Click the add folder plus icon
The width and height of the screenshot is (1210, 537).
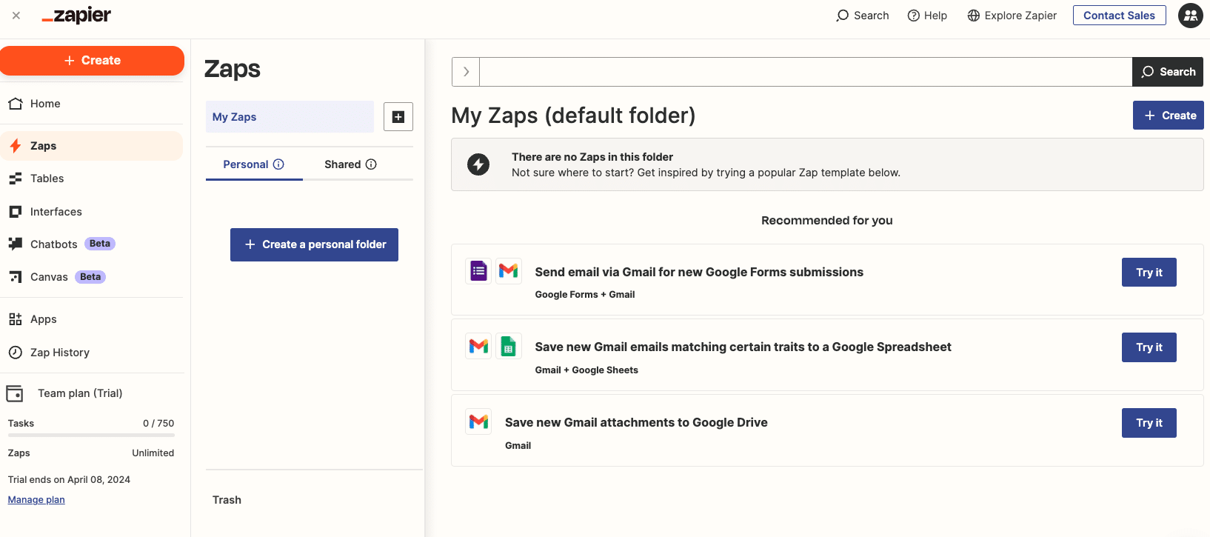[398, 117]
